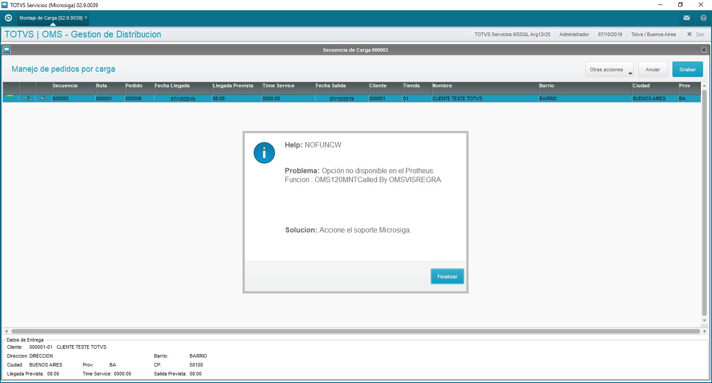Click the Totvs / Buenos Aires branch label
Image resolution: width=712 pixels, height=383 pixels.
653,34
